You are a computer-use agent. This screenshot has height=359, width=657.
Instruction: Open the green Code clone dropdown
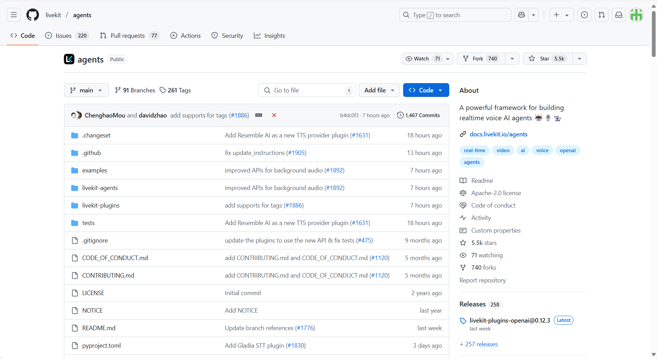coord(426,90)
